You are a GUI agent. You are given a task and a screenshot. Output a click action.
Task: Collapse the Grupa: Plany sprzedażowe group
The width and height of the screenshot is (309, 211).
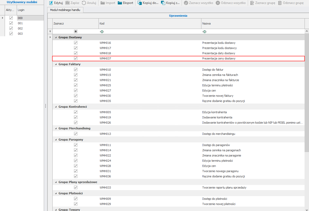(x=56, y=182)
